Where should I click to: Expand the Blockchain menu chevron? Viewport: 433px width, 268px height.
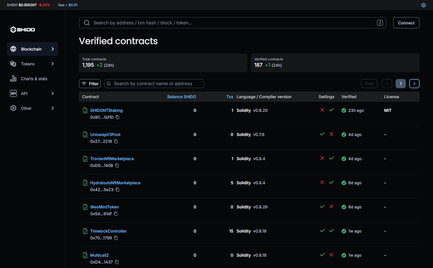click(x=53, y=49)
